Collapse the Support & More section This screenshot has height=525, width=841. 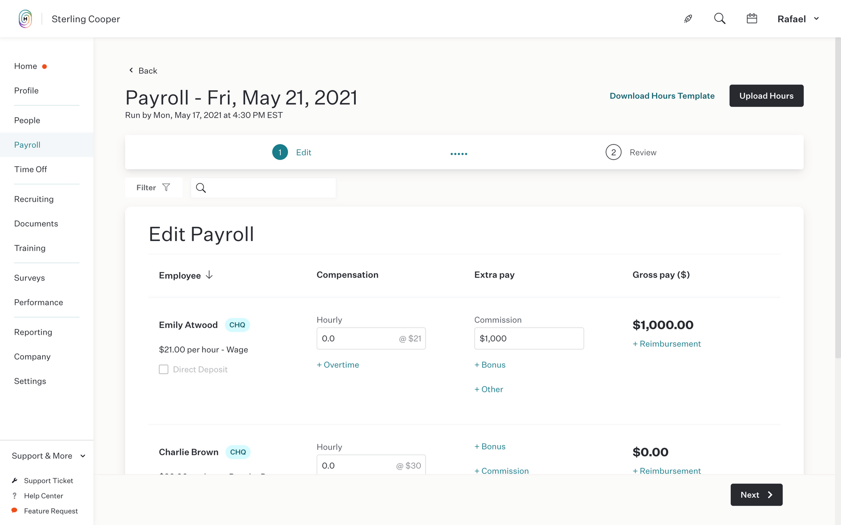83,456
